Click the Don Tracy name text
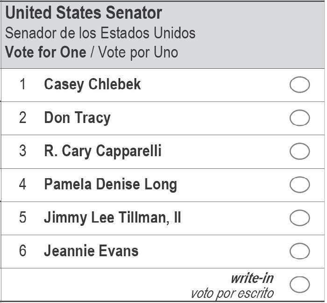This screenshot has width=327, height=303. [x=77, y=118]
